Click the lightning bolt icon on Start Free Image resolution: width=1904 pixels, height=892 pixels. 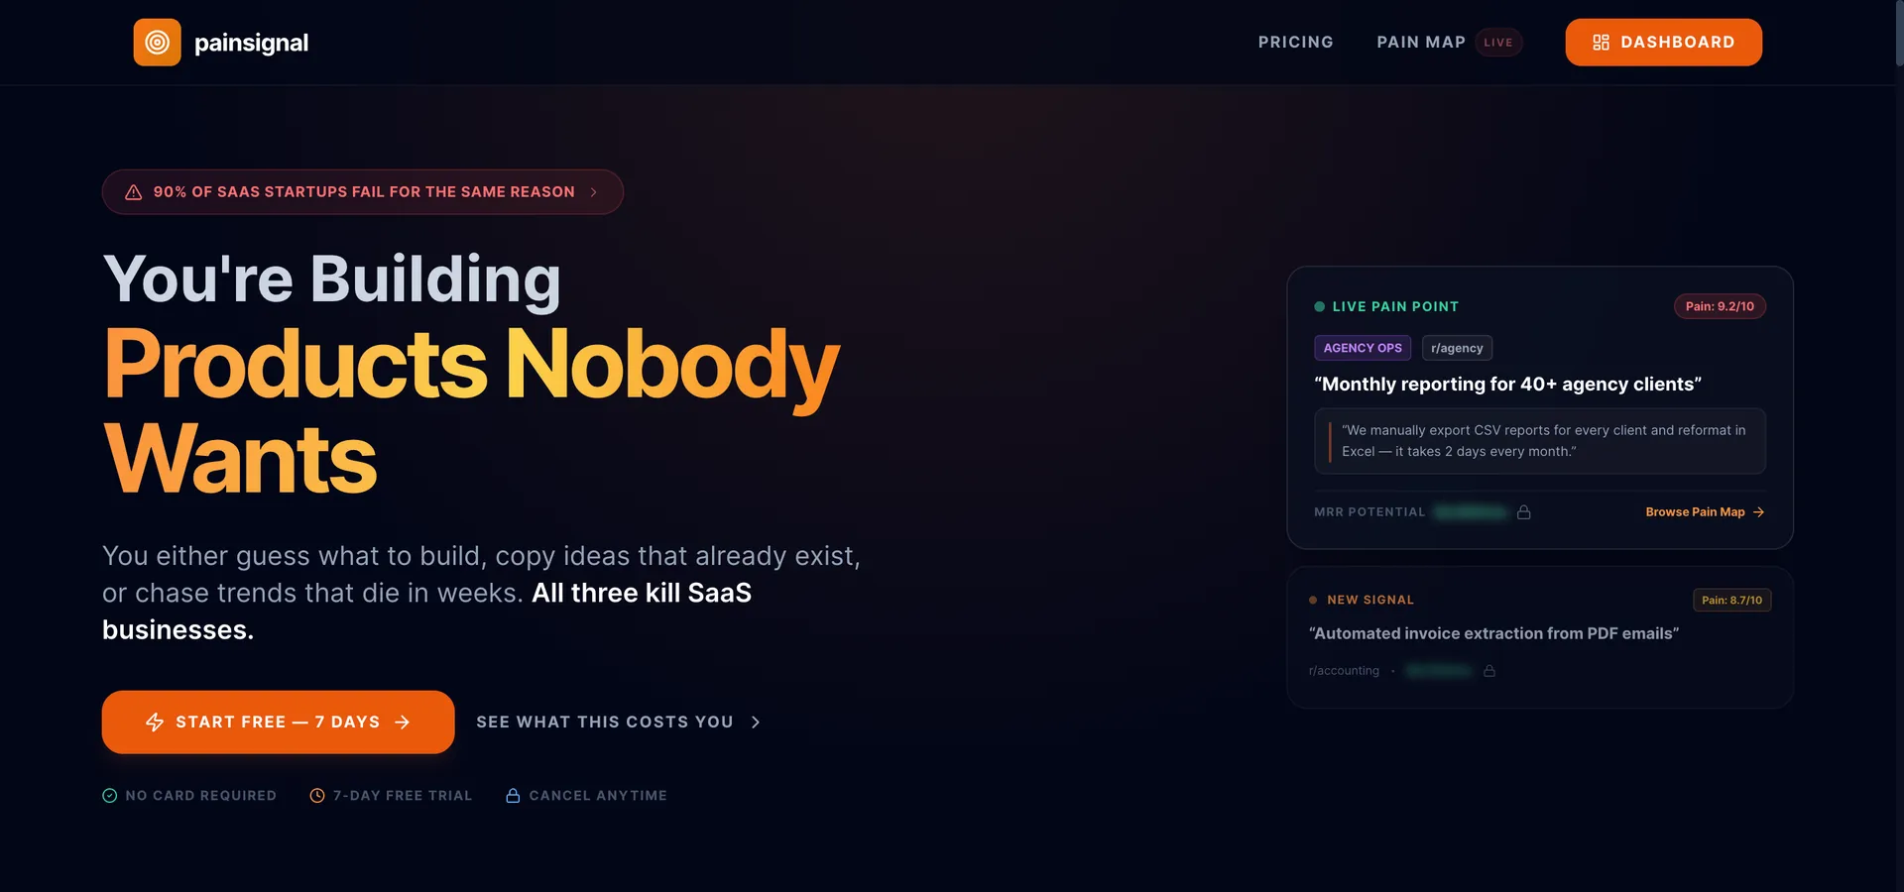155,723
